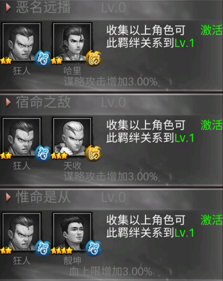Click the four-star rating under 靓坤
223x281 pixels.
[62, 251]
